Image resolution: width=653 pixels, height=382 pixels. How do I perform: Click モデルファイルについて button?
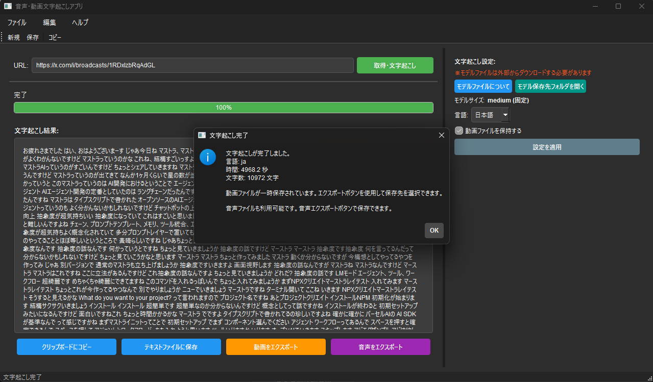click(483, 86)
